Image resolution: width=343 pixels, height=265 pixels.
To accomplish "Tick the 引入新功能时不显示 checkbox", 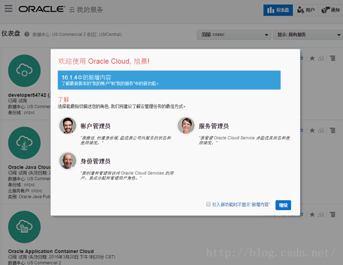I will [208, 204].
